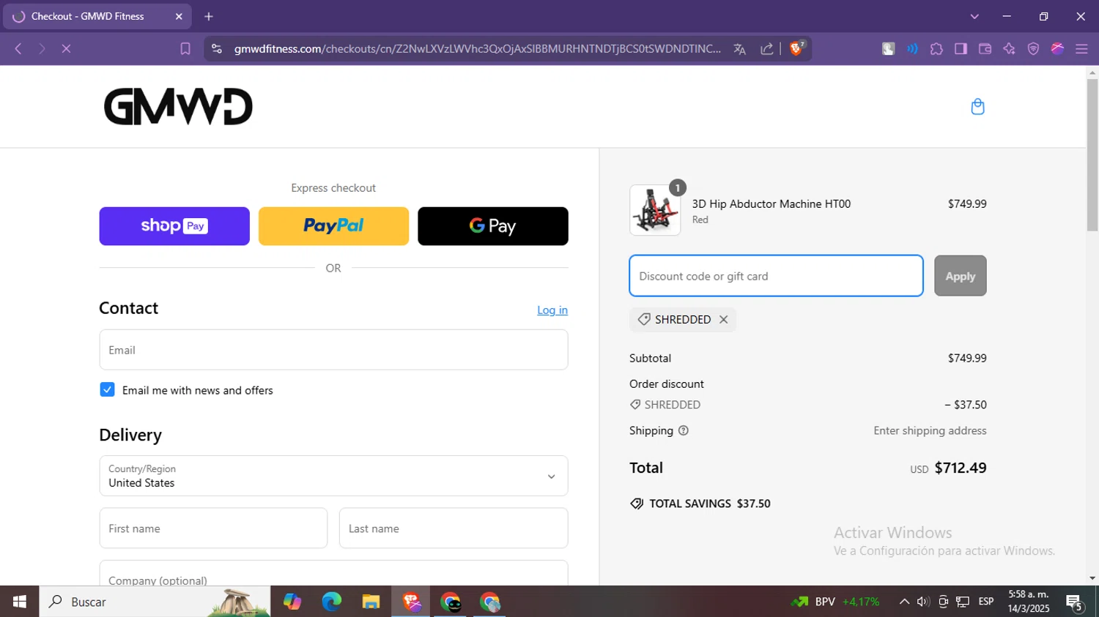Uncheck Email me with news and offers
Viewport: 1099px width, 617px height.
click(107, 390)
